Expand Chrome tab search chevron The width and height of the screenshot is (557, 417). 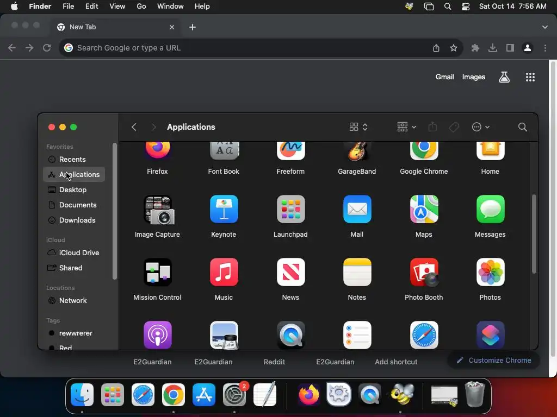[x=544, y=27]
